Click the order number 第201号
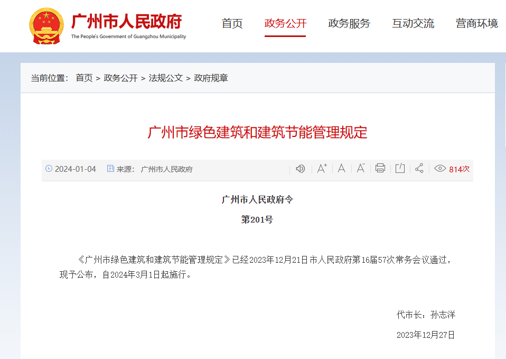This screenshot has width=506, height=359. (x=257, y=220)
